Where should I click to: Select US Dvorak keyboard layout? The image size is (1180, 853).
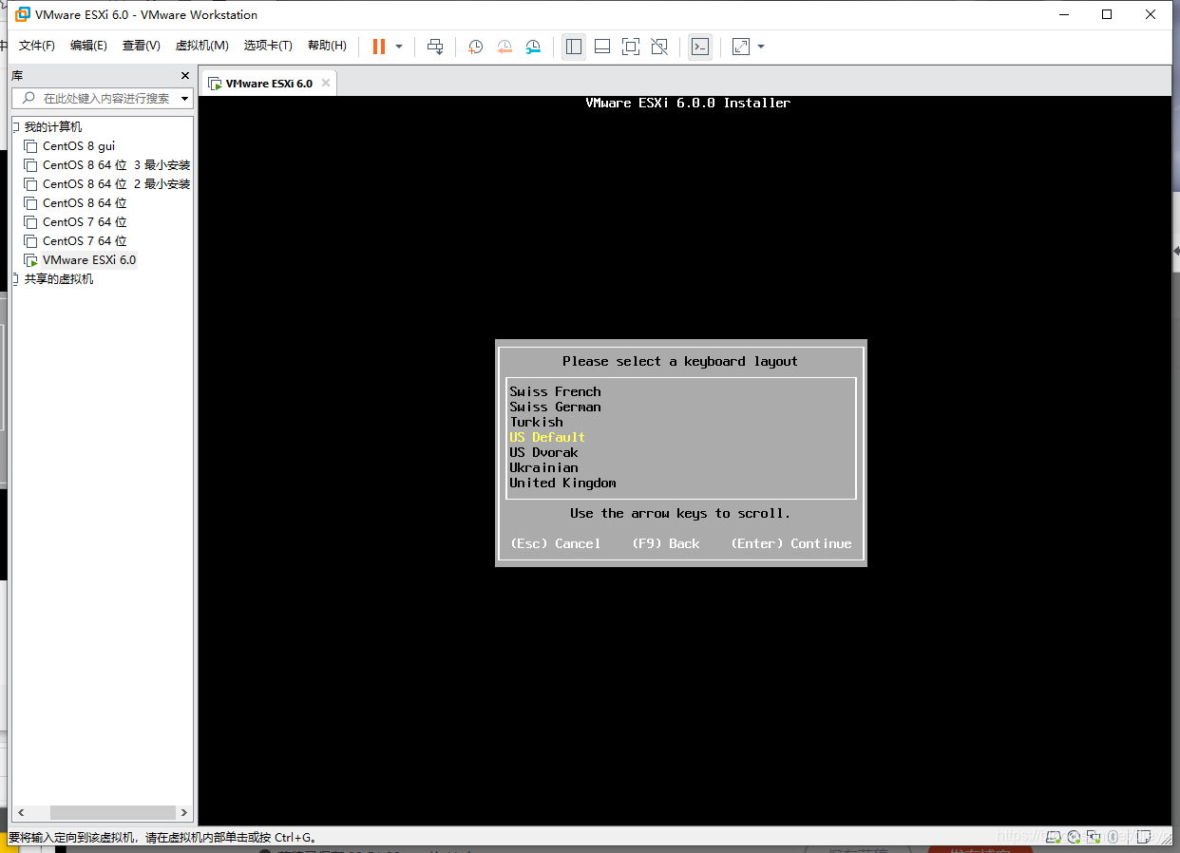[543, 452]
